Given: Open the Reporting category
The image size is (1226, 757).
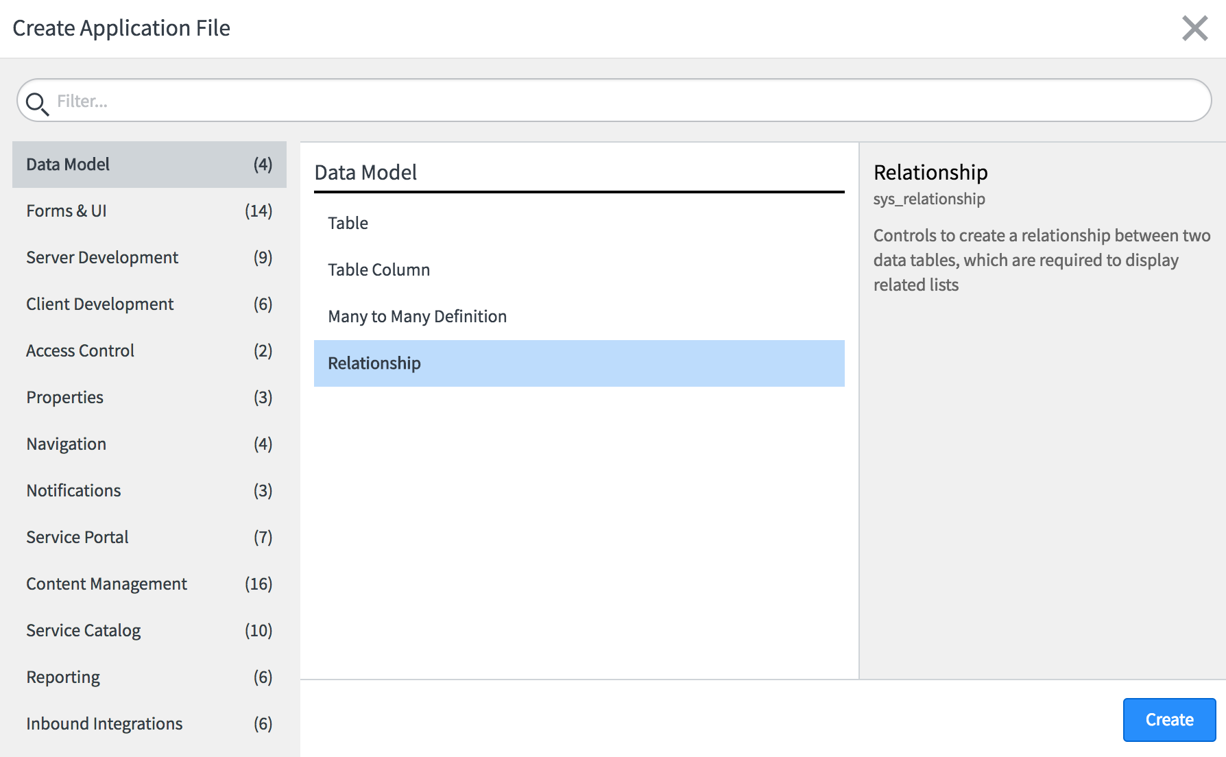Looking at the screenshot, I should [149, 677].
